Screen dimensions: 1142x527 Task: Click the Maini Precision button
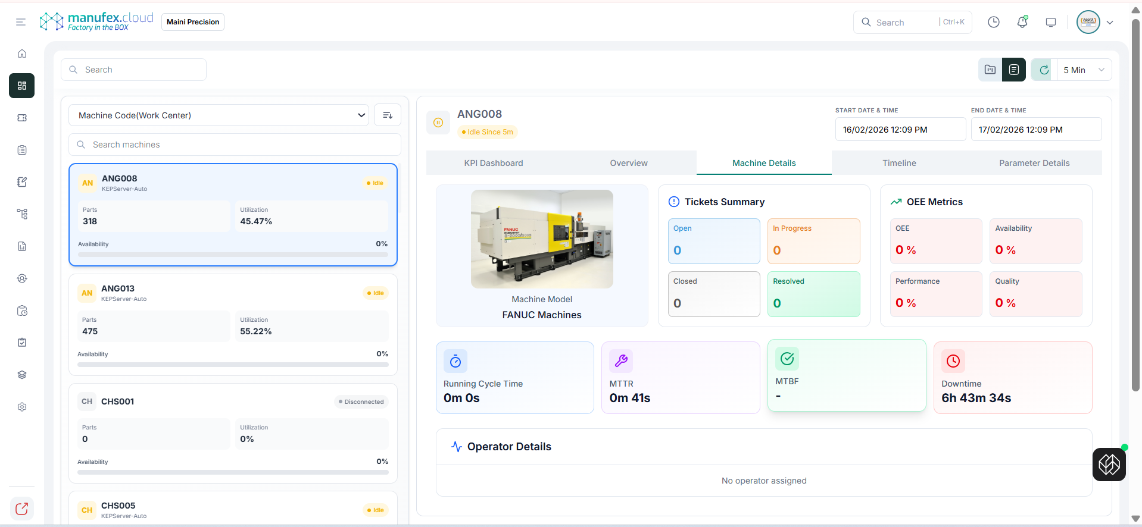(193, 22)
